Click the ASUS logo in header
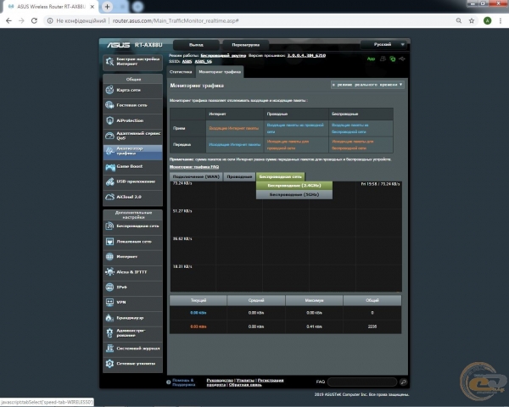The height and width of the screenshot is (407, 509). tap(119, 45)
